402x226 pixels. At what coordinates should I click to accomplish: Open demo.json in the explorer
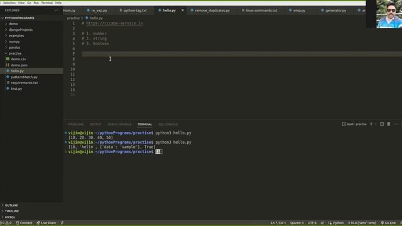tap(19, 65)
